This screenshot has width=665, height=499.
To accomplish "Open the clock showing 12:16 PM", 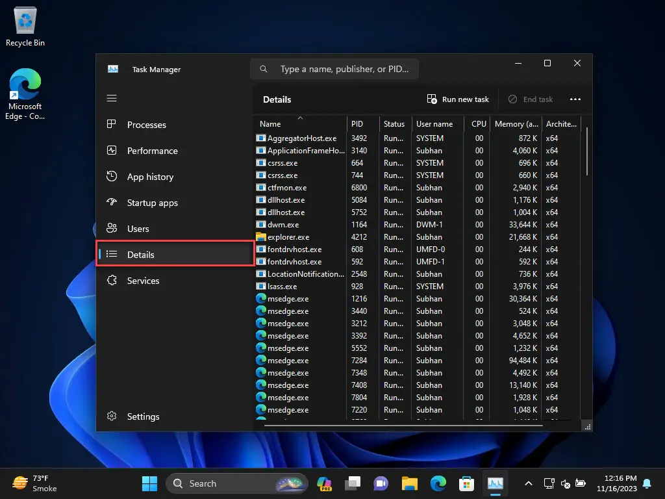I will click(x=616, y=483).
